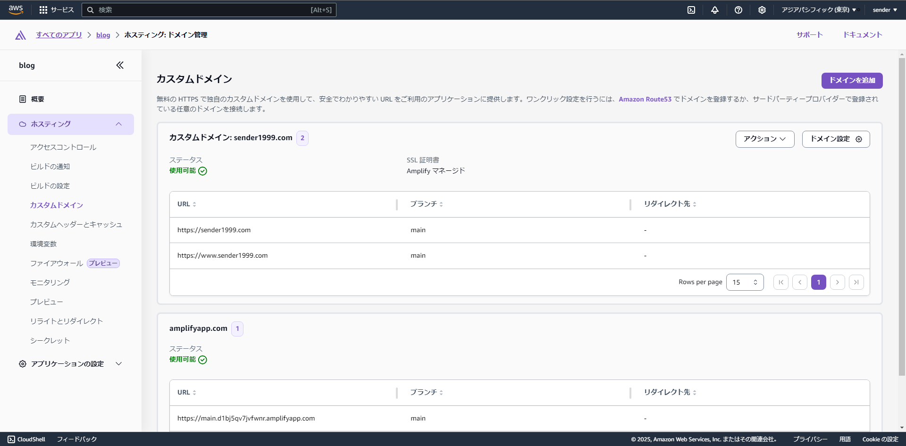This screenshot has width=906, height=446.
Task: Select page 1 in pagination
Action: click(x=819, y=282)
